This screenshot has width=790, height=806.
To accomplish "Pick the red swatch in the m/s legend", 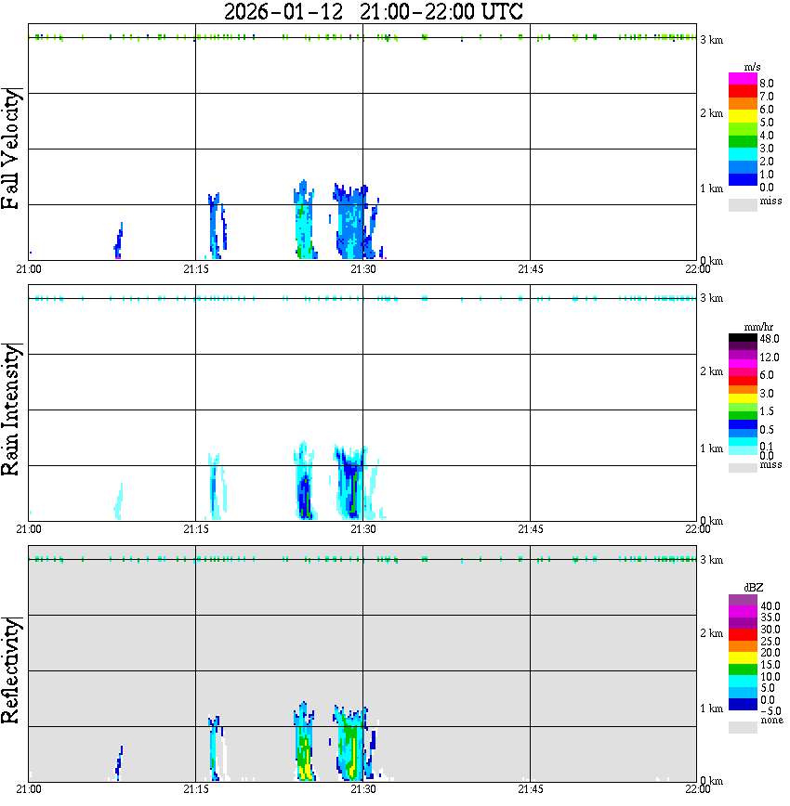I will (743, 91).
